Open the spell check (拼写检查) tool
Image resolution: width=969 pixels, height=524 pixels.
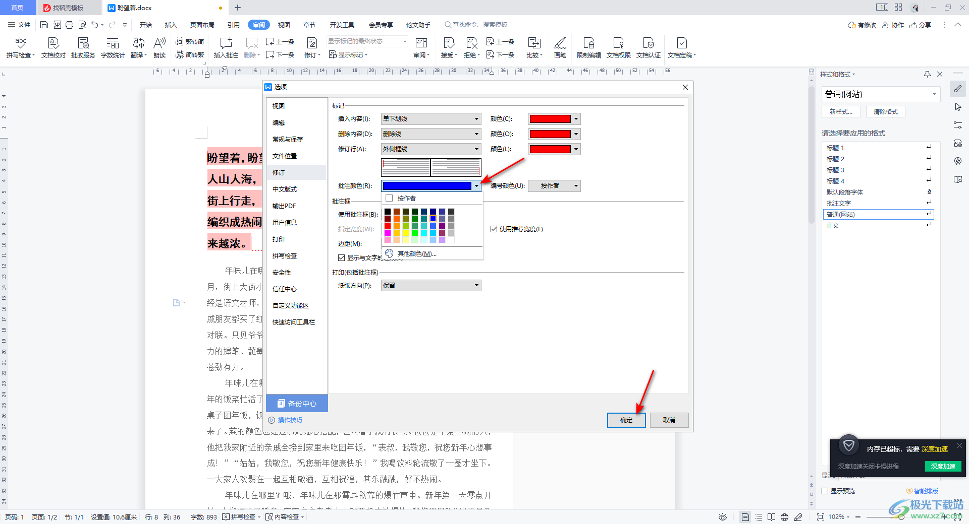[20, 48]
